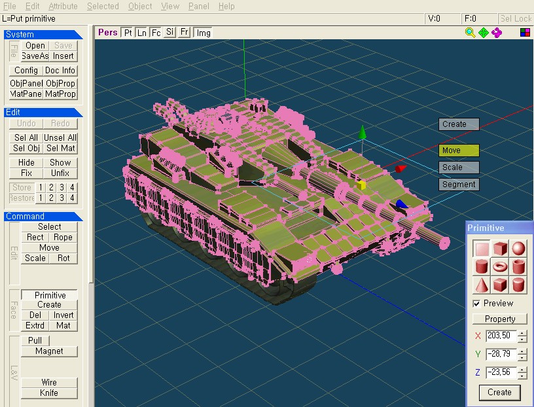Image resolution: width=534 pixels, height=407 pixels.
Task: Open the Selected menu
Action: [x=103, y=6]
